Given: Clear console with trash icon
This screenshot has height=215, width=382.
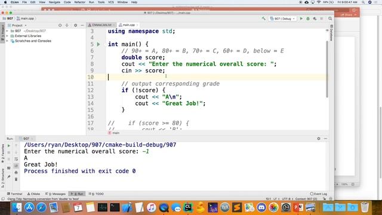Looking at the screenshot, I should click(x=16, y=179).
